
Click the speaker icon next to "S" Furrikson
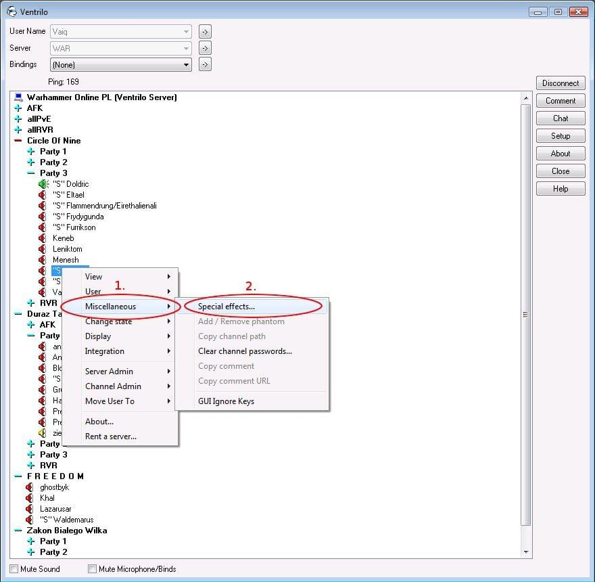click(42, 227)
